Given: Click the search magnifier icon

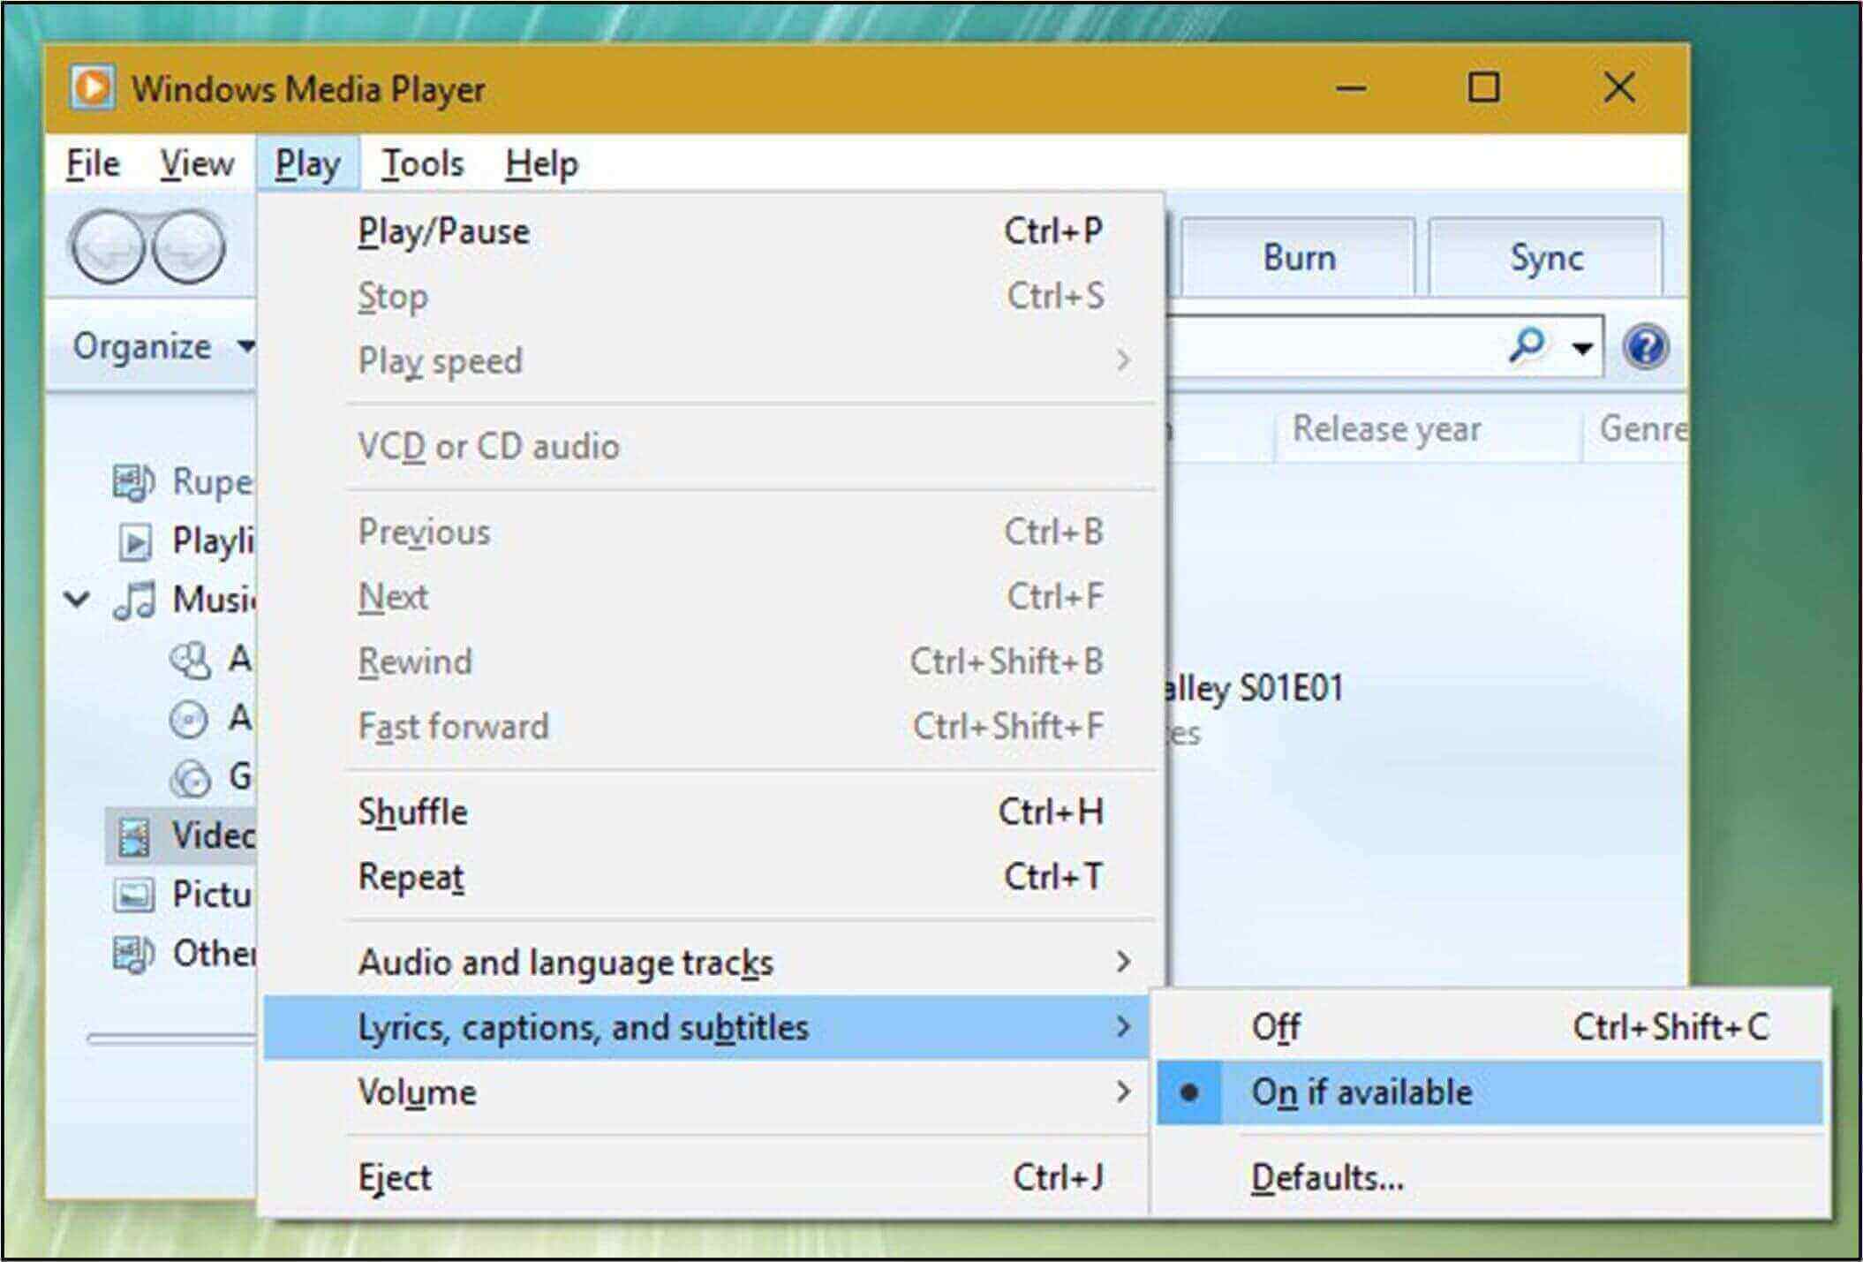Looking at the screenshot, I should [1527, 345].
